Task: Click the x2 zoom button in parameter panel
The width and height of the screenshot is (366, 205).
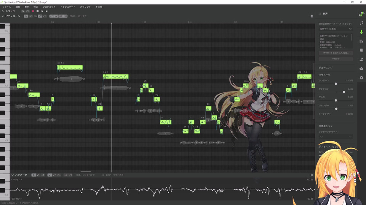Action: pyautogui.click(x=66, y=175)
